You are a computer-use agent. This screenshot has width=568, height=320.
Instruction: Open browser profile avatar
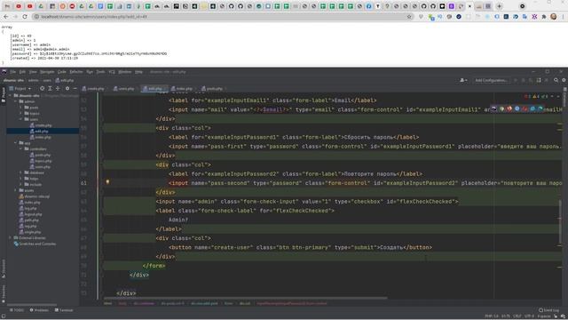tap(553, 17)
